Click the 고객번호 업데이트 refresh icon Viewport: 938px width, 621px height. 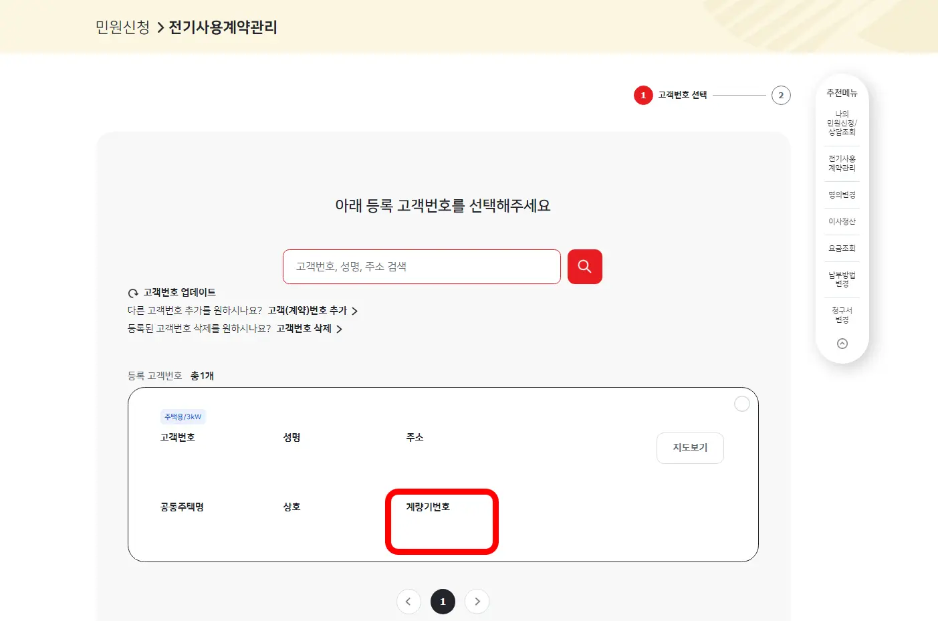click(132, 292)
